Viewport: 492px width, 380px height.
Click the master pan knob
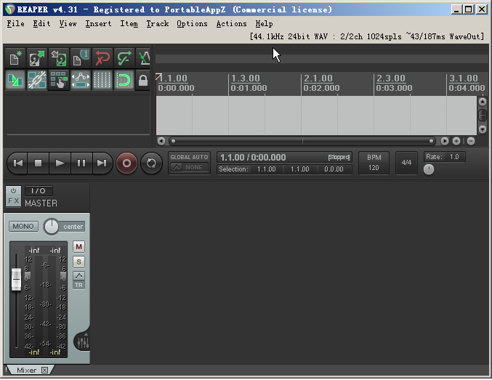pos(51,227)
